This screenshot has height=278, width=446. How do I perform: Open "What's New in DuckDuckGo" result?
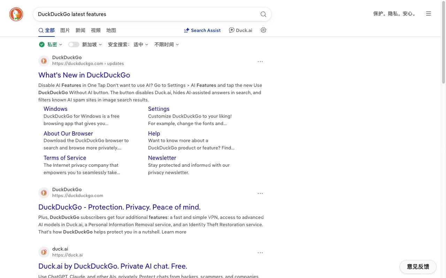[84, 75]
